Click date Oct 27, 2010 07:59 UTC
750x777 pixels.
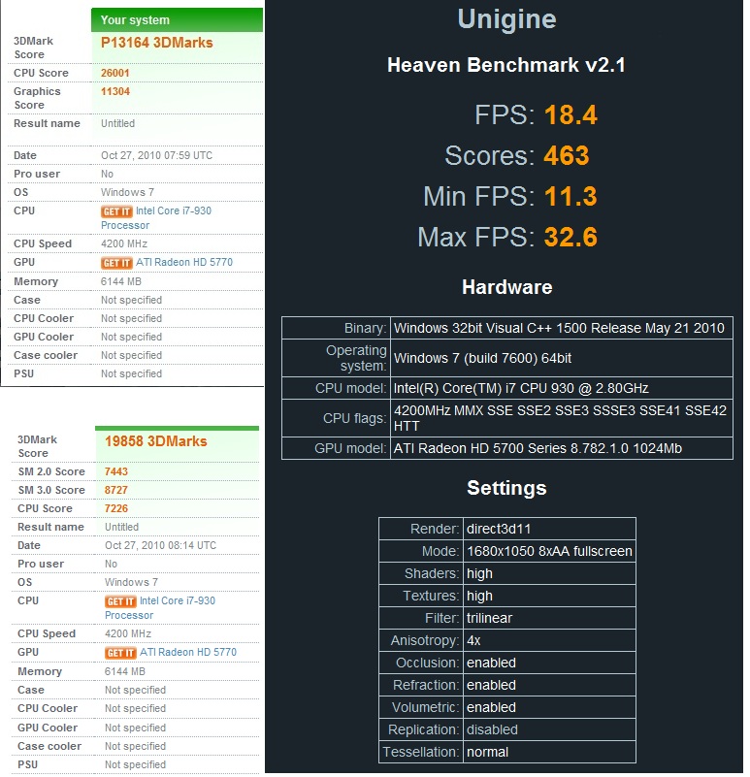click(156, 155)
